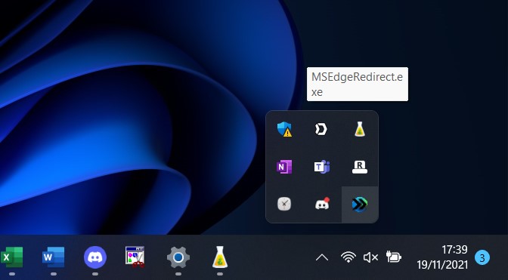Screen dimensions: 508x280
Task: Open OneNote tray icon
Action: (x=284, y=167)
